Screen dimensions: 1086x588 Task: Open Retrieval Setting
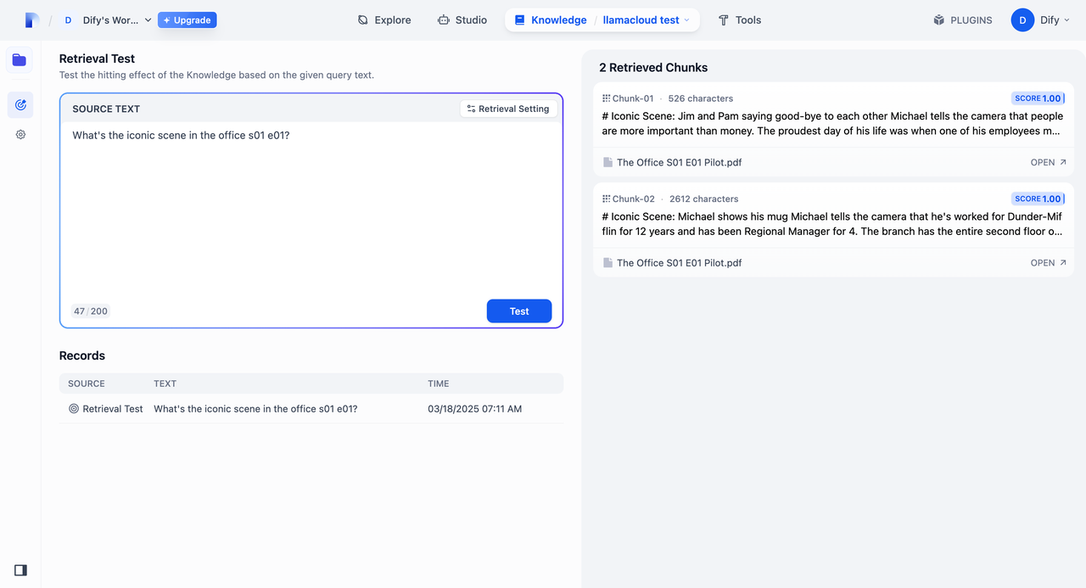[x=508, y=109]
